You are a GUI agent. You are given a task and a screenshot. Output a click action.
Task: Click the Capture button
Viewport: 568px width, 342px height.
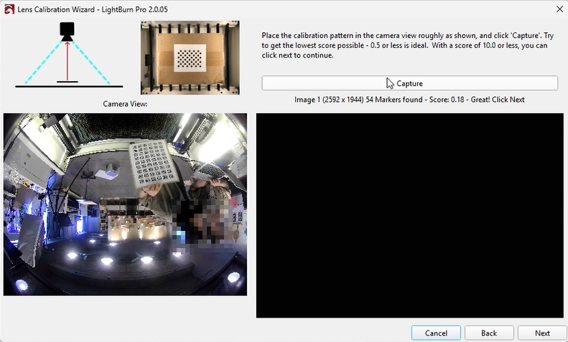(x=409, y=83)
